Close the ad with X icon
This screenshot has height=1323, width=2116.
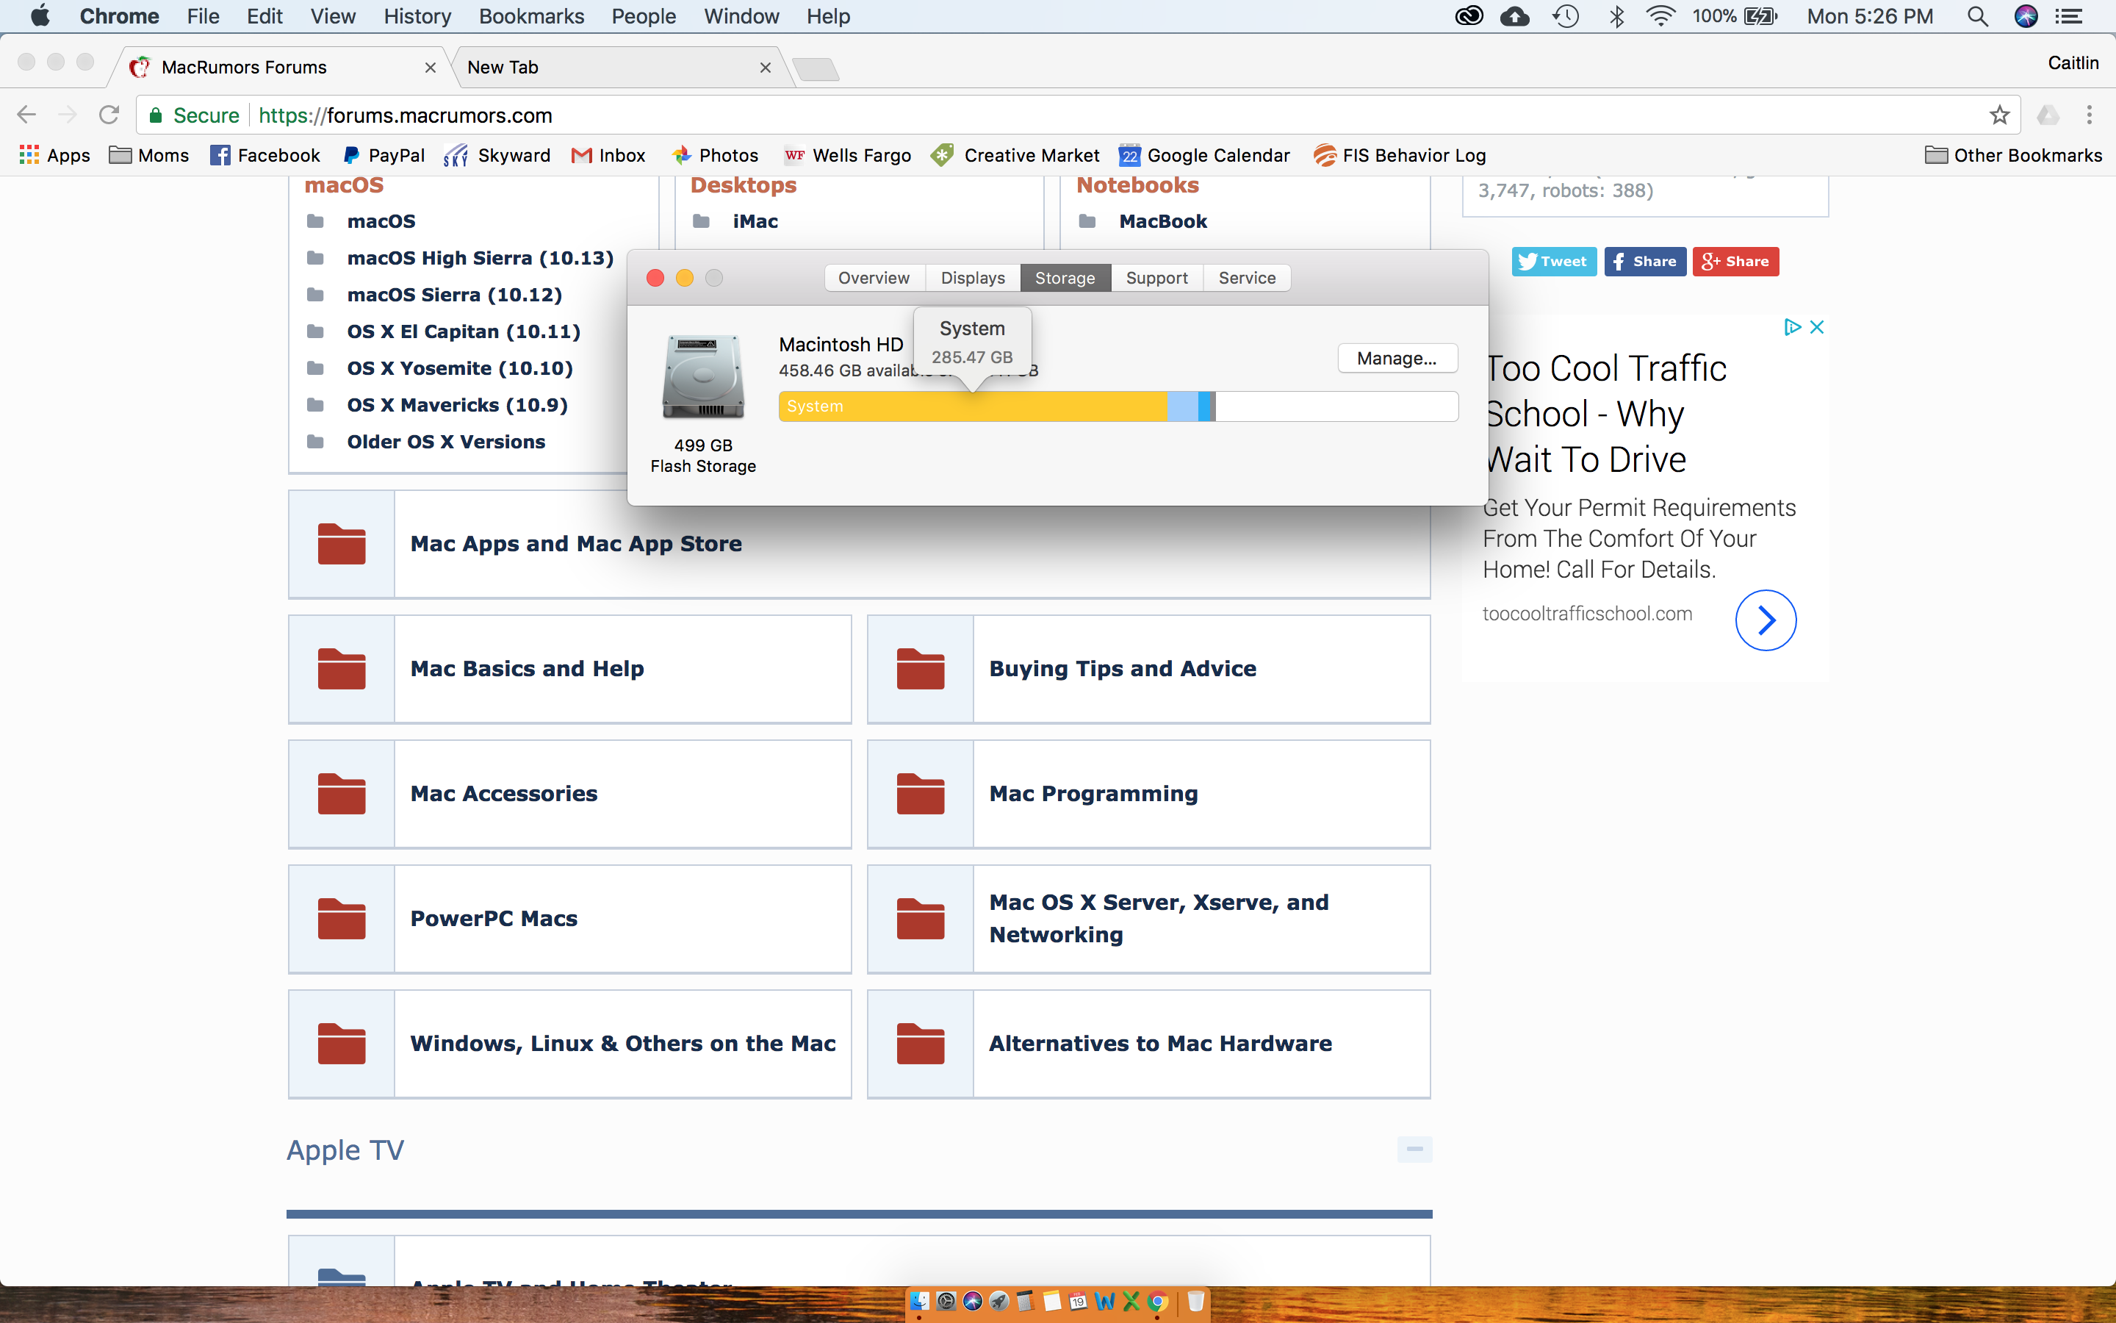pos(1817,326)
